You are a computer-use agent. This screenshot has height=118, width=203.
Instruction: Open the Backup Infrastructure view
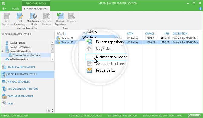tap(27, 74)
